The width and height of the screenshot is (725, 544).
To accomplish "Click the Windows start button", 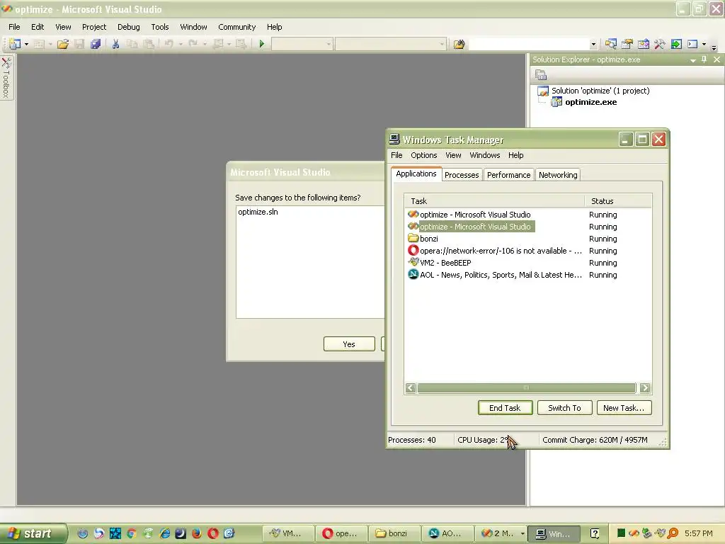I will pos(33,533).
